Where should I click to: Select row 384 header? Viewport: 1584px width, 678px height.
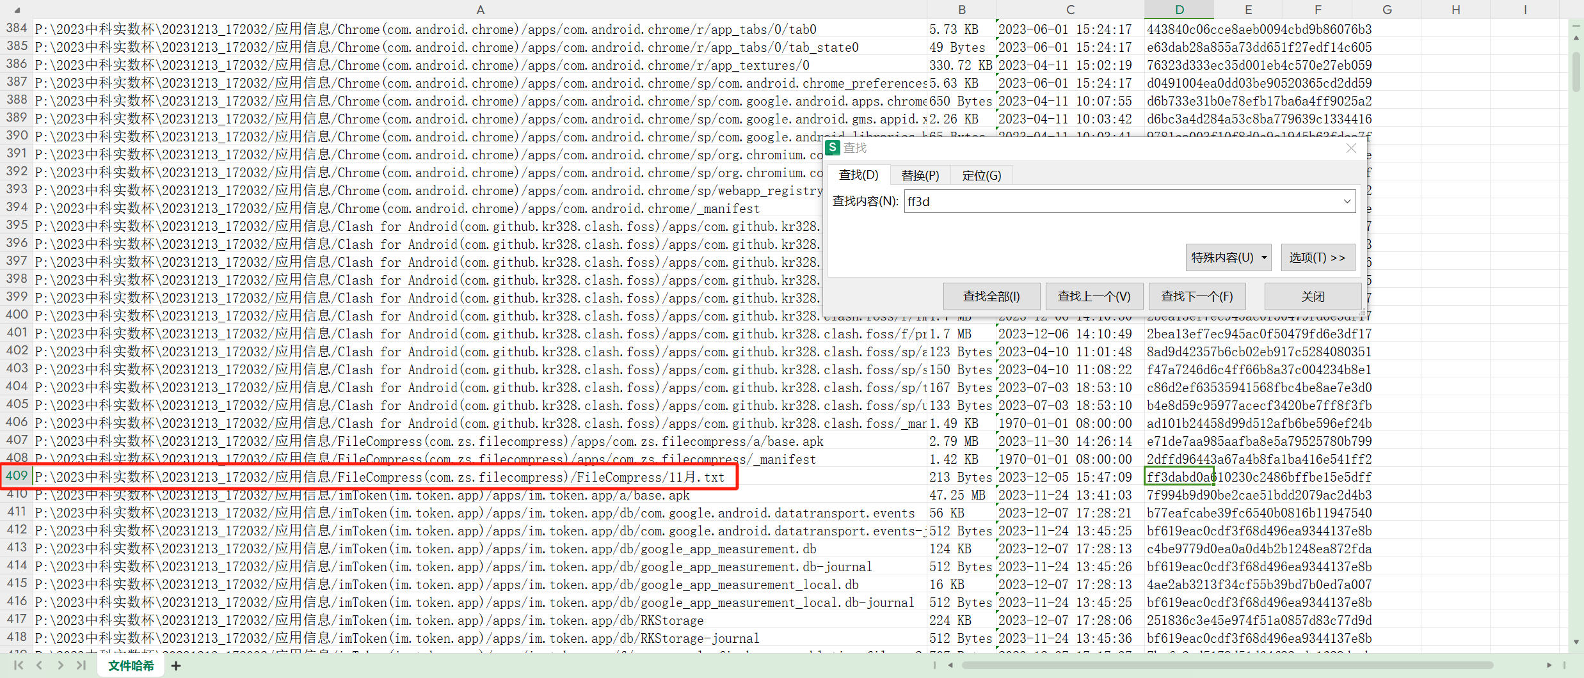pyautogui.click(x=17, y=28)
